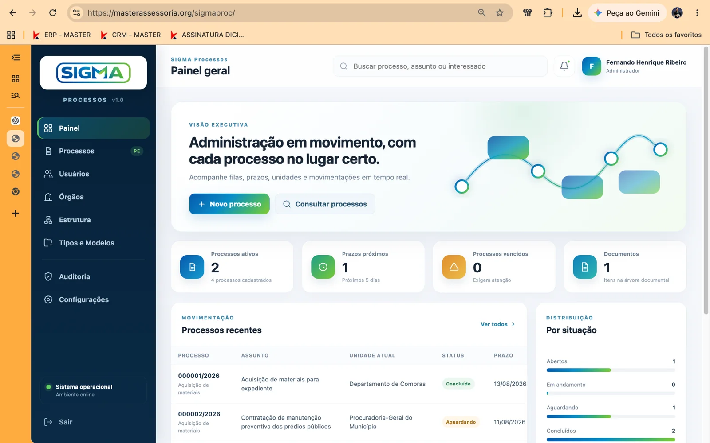This screenshot has height=443, width=710.
Task: Open the Painel menu item
Action: click(x=93, y=128)
